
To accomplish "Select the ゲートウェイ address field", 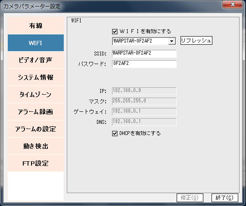I will point(144,111).
